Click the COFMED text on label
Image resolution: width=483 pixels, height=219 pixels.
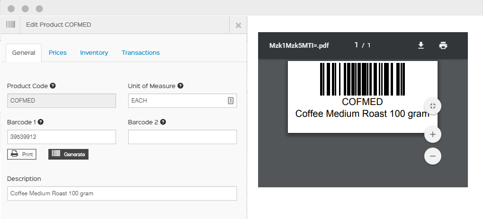(362, 102)
